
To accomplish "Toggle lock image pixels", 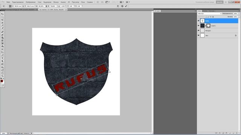I will 208,16.
